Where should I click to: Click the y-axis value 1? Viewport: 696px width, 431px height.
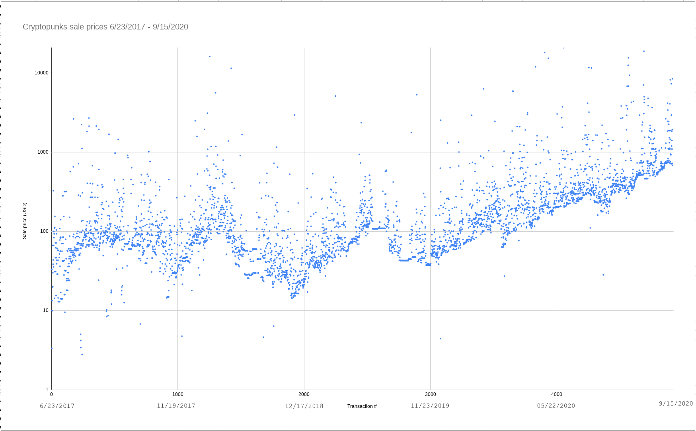click(47, 390)
